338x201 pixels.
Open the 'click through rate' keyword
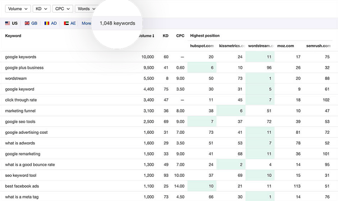pyautogui.click(x=21, y=100)
